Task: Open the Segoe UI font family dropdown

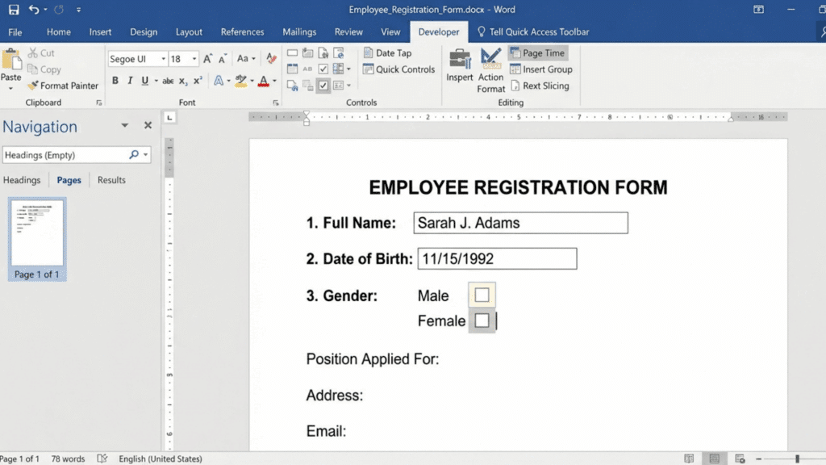Action: pos(164,59)
